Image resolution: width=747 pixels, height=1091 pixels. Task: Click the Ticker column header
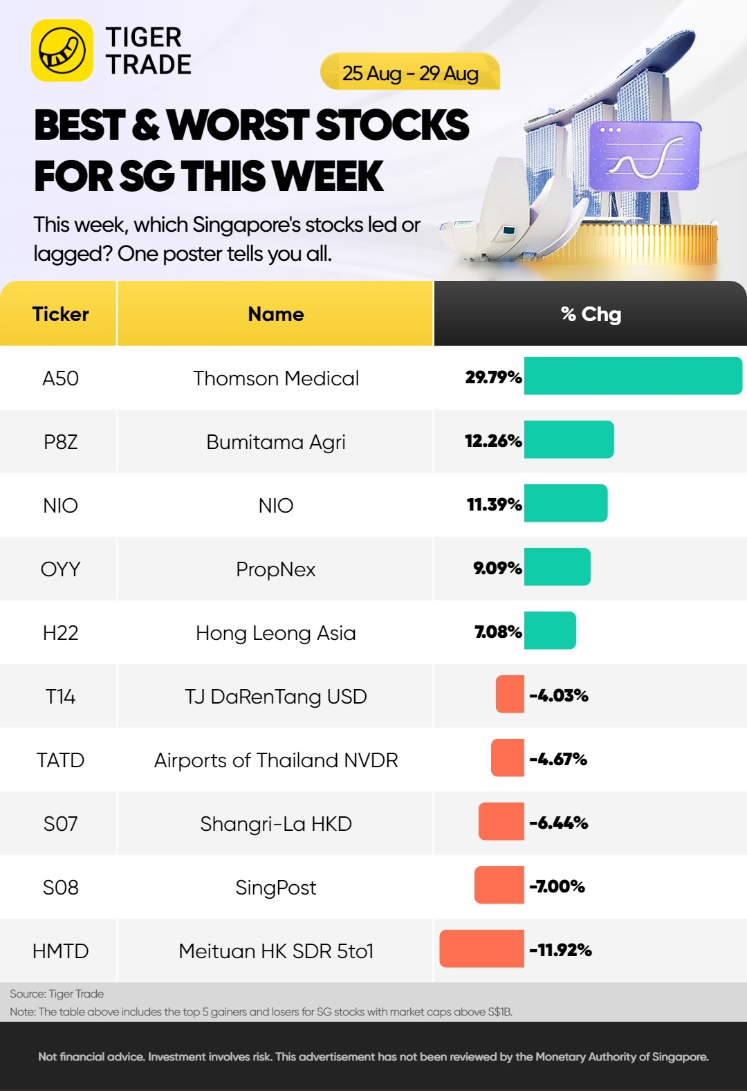click(x=59, y=314)
